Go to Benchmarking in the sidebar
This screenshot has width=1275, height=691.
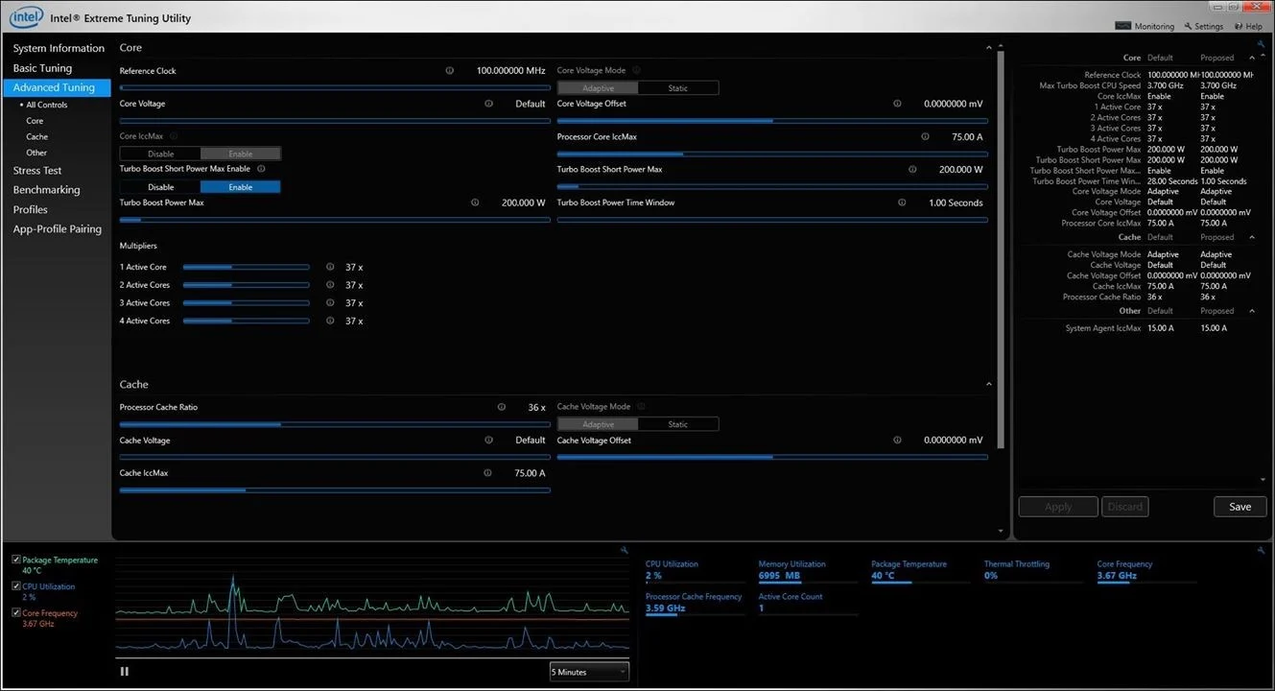click(x=46, y=190)
